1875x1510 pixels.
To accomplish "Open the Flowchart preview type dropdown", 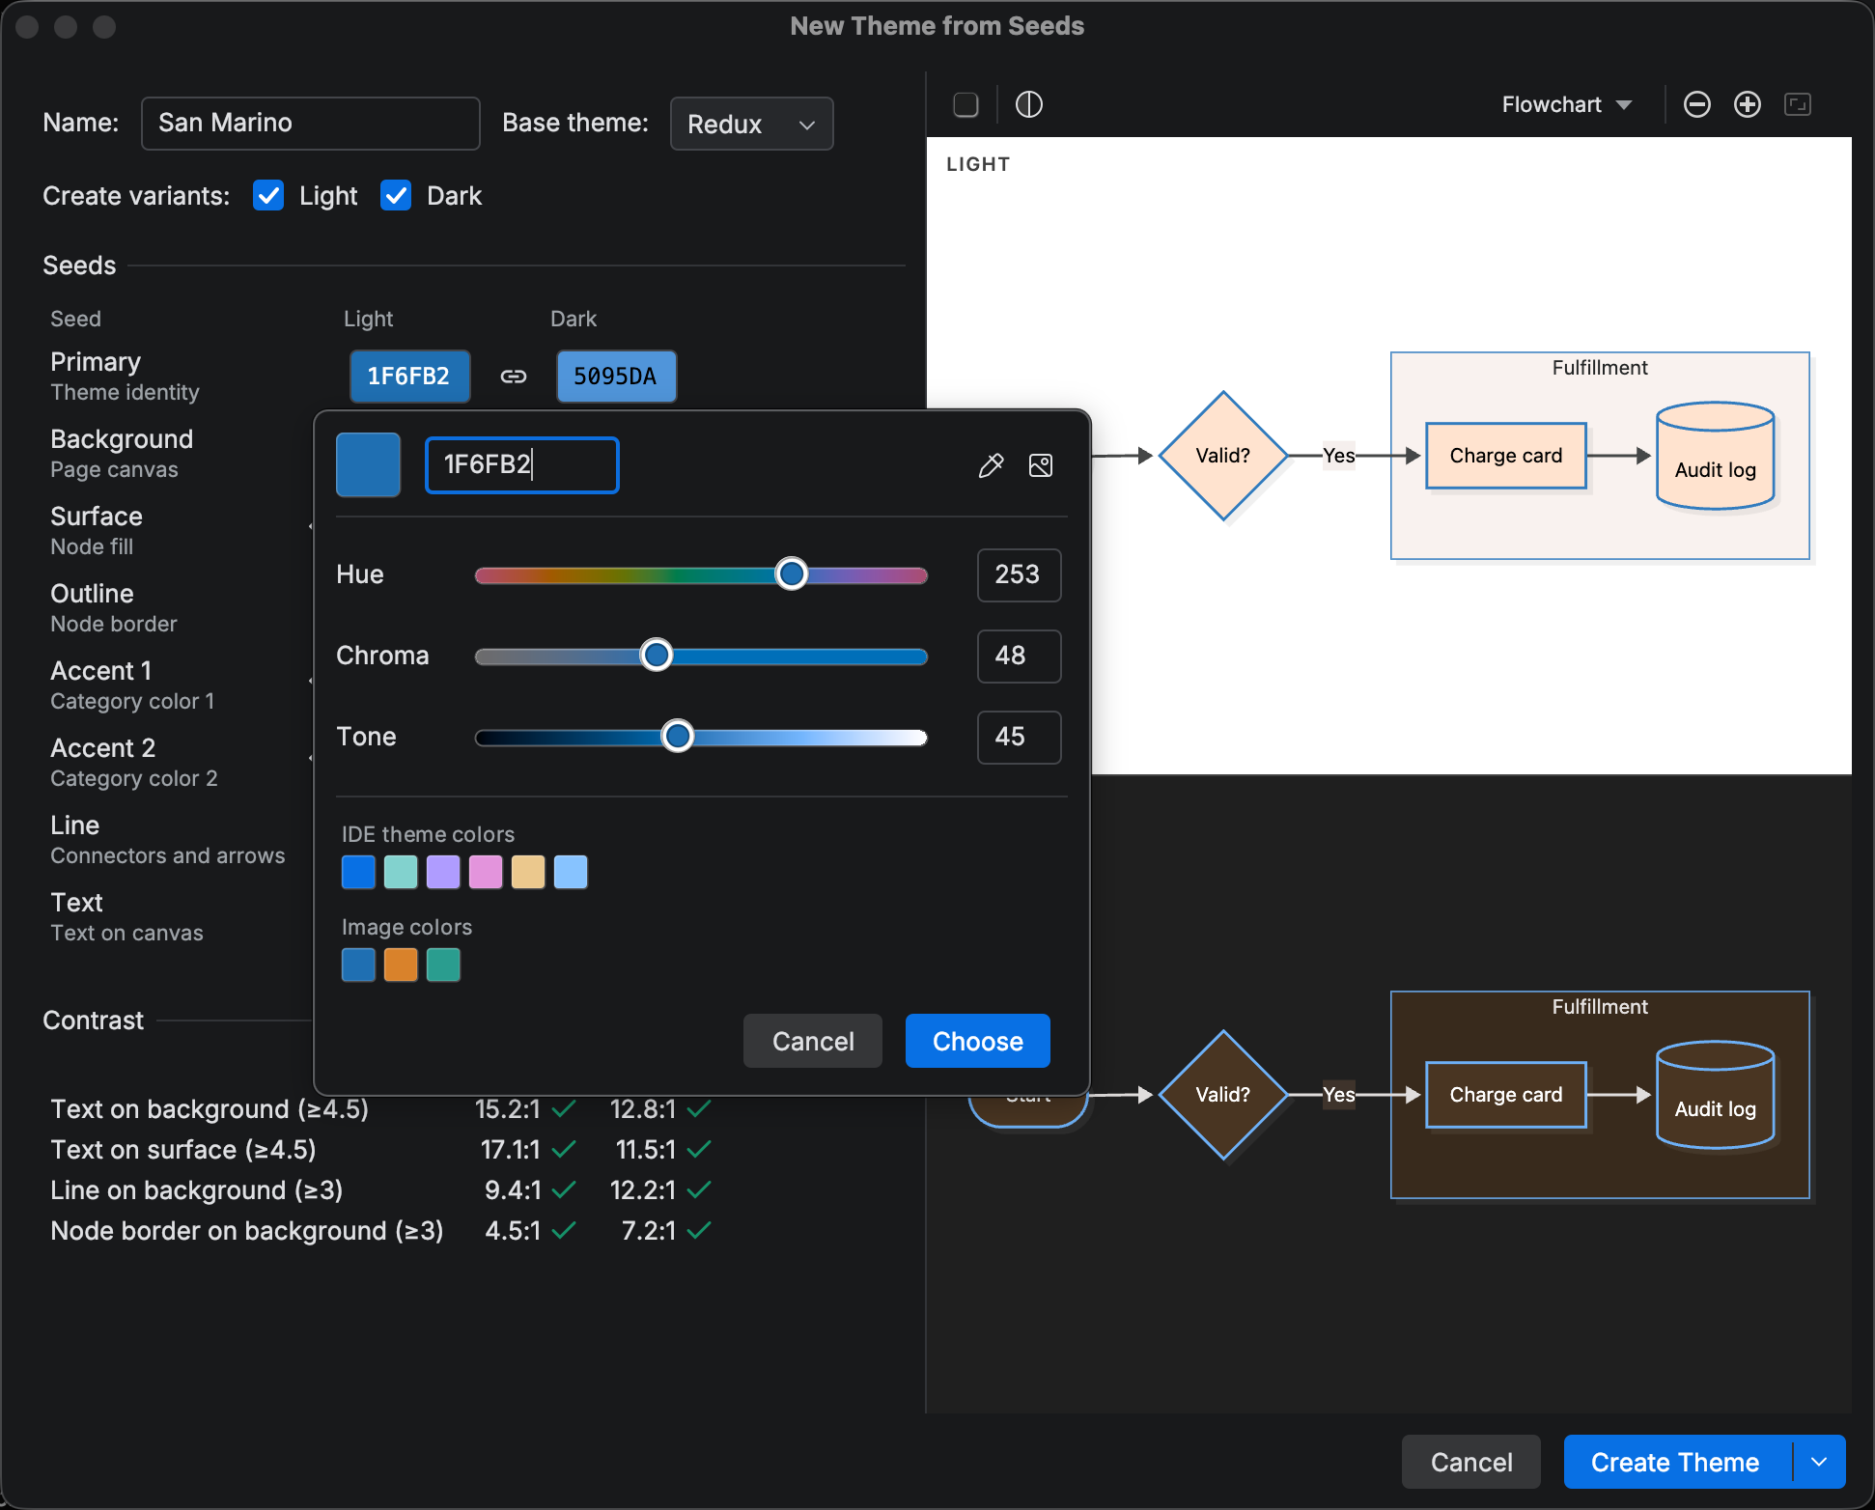I will click(x=1566, y=104).
